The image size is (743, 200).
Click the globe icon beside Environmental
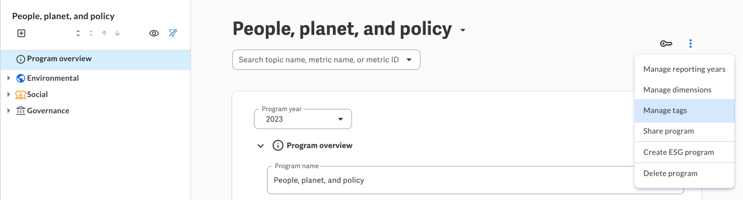pos(21,78)
